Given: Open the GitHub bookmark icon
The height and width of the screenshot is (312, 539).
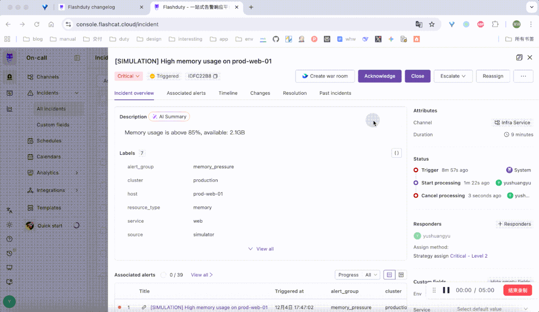Looking at the screenshot, I should (x=276, y=39).
